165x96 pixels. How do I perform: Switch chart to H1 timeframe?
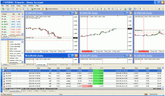point(78,9)
